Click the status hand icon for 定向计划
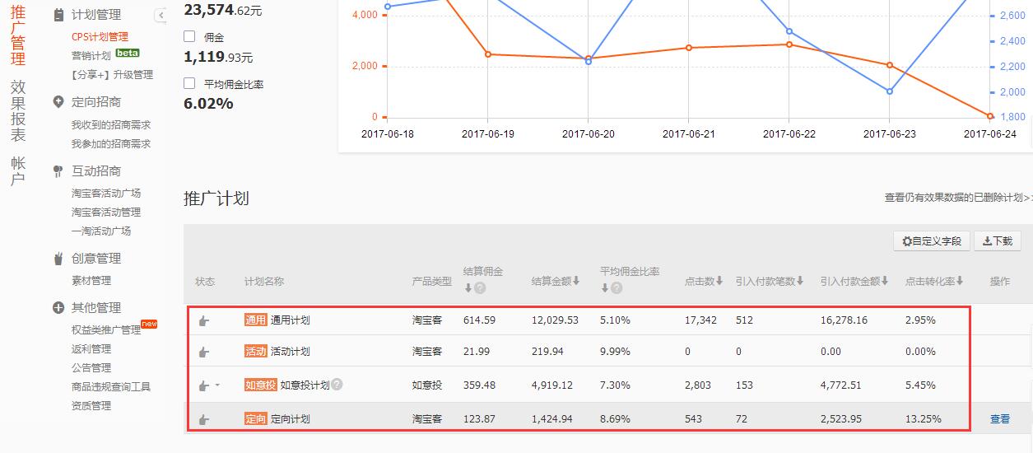Screen dimensions: 1033x453 click(x=203, y=419)
